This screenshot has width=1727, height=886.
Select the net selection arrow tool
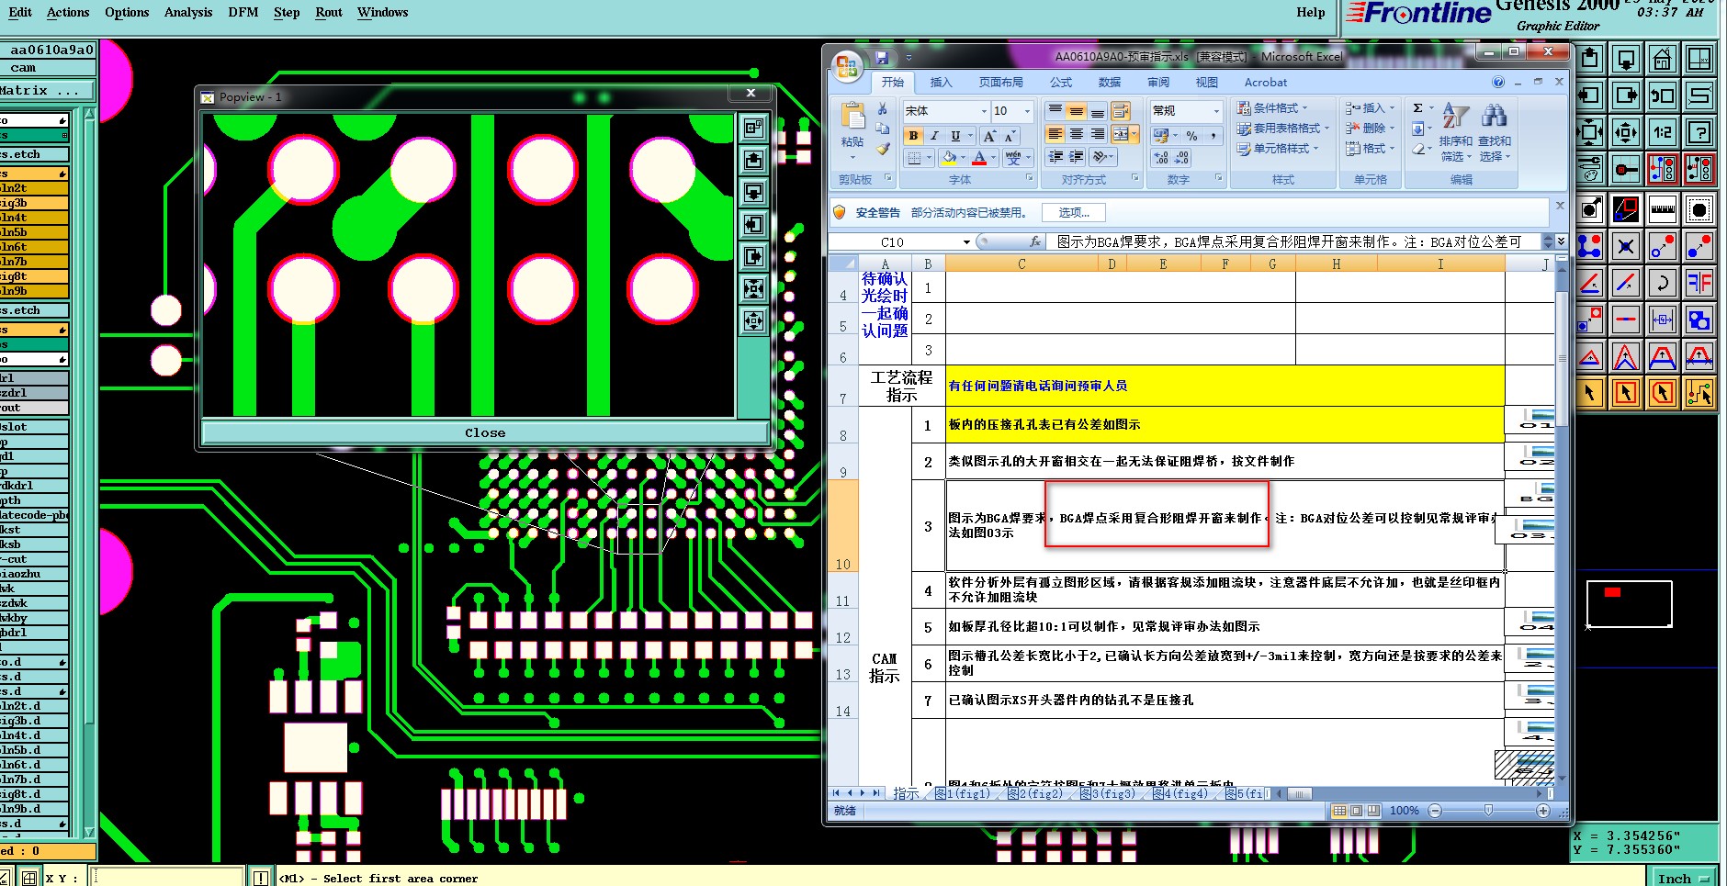click(x=1699, y=393)
